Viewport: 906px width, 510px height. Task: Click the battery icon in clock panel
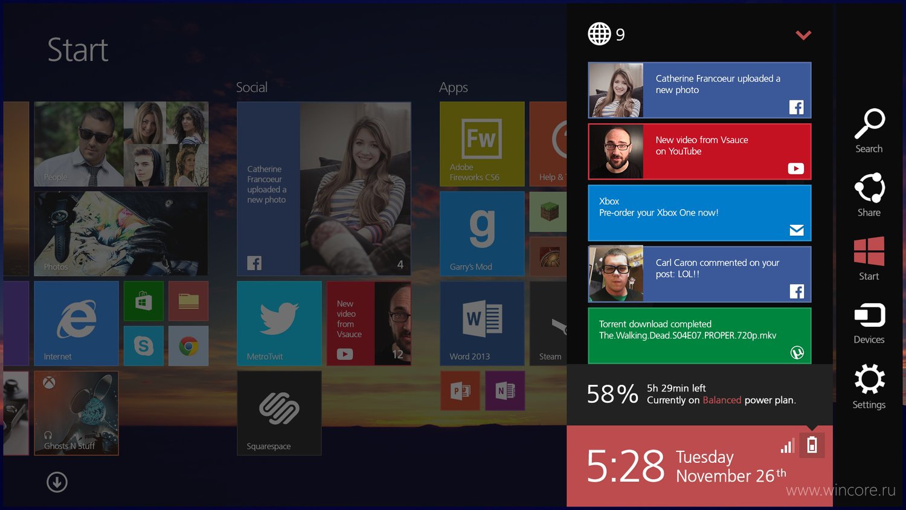812,445
